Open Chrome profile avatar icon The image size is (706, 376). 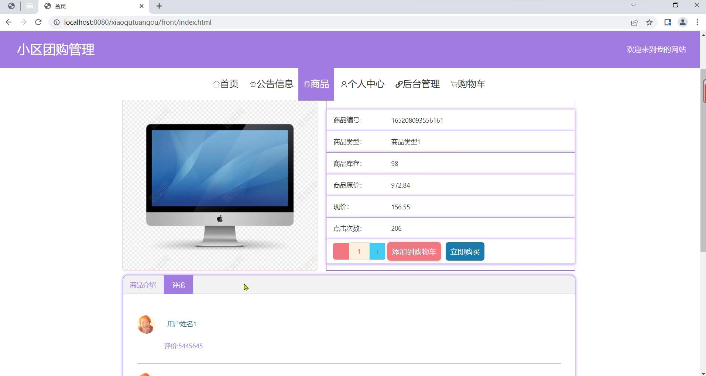pos(682,22)
